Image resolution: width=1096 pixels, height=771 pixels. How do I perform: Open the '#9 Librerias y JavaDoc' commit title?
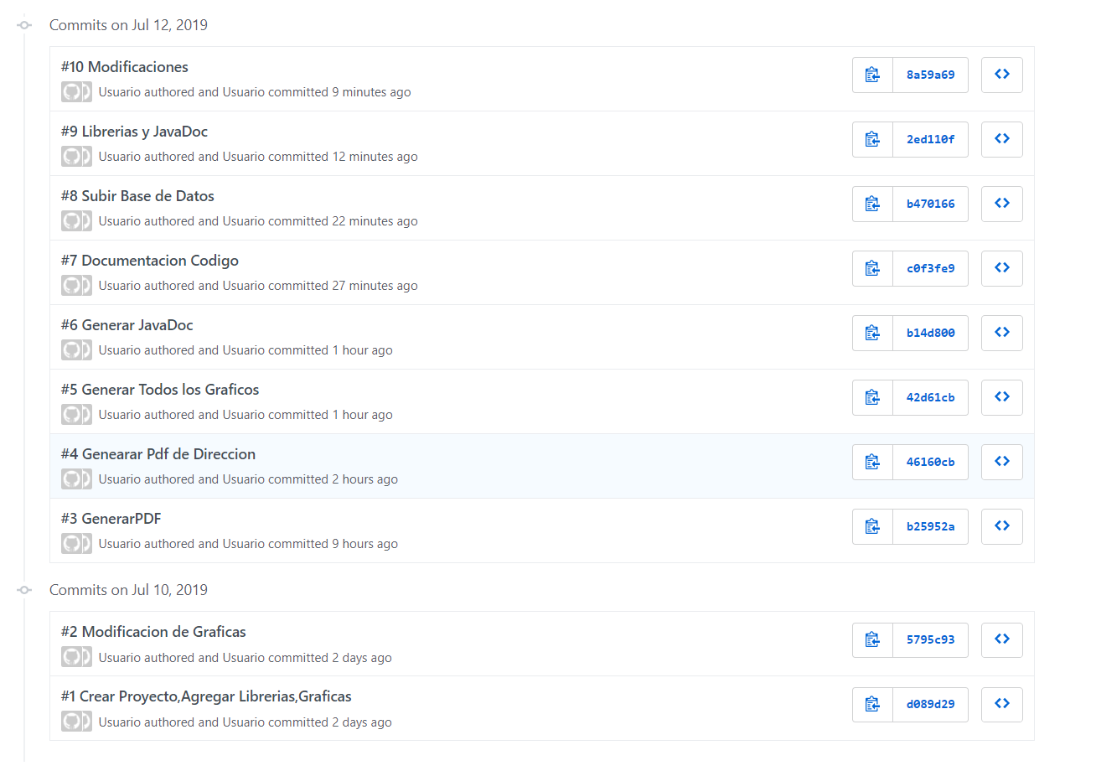tap(134, 132)
